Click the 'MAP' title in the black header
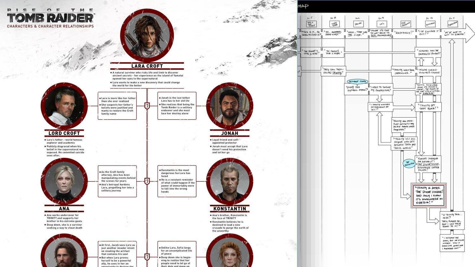 [x=303, y=6]
